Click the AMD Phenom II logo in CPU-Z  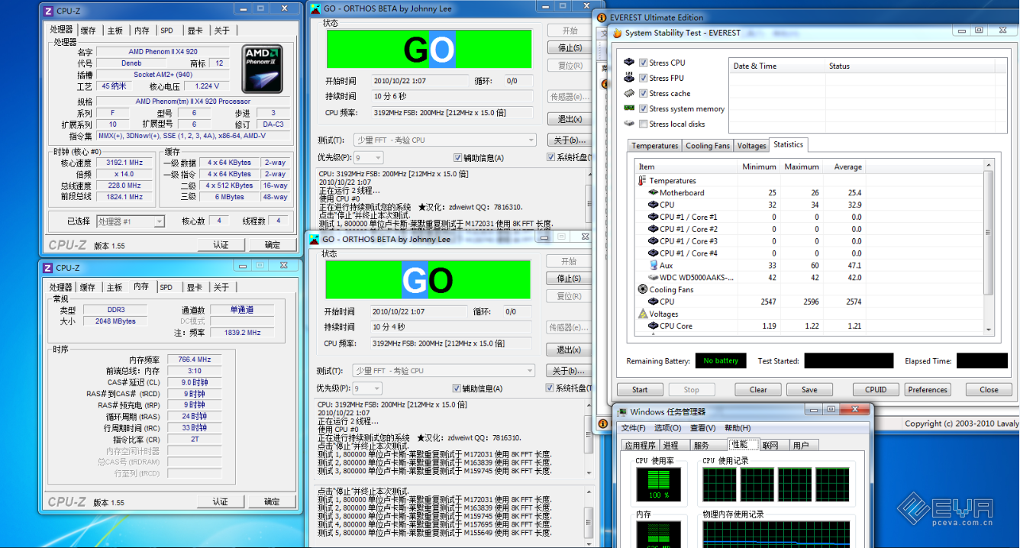pyautogui.click(x=262, y=69)
